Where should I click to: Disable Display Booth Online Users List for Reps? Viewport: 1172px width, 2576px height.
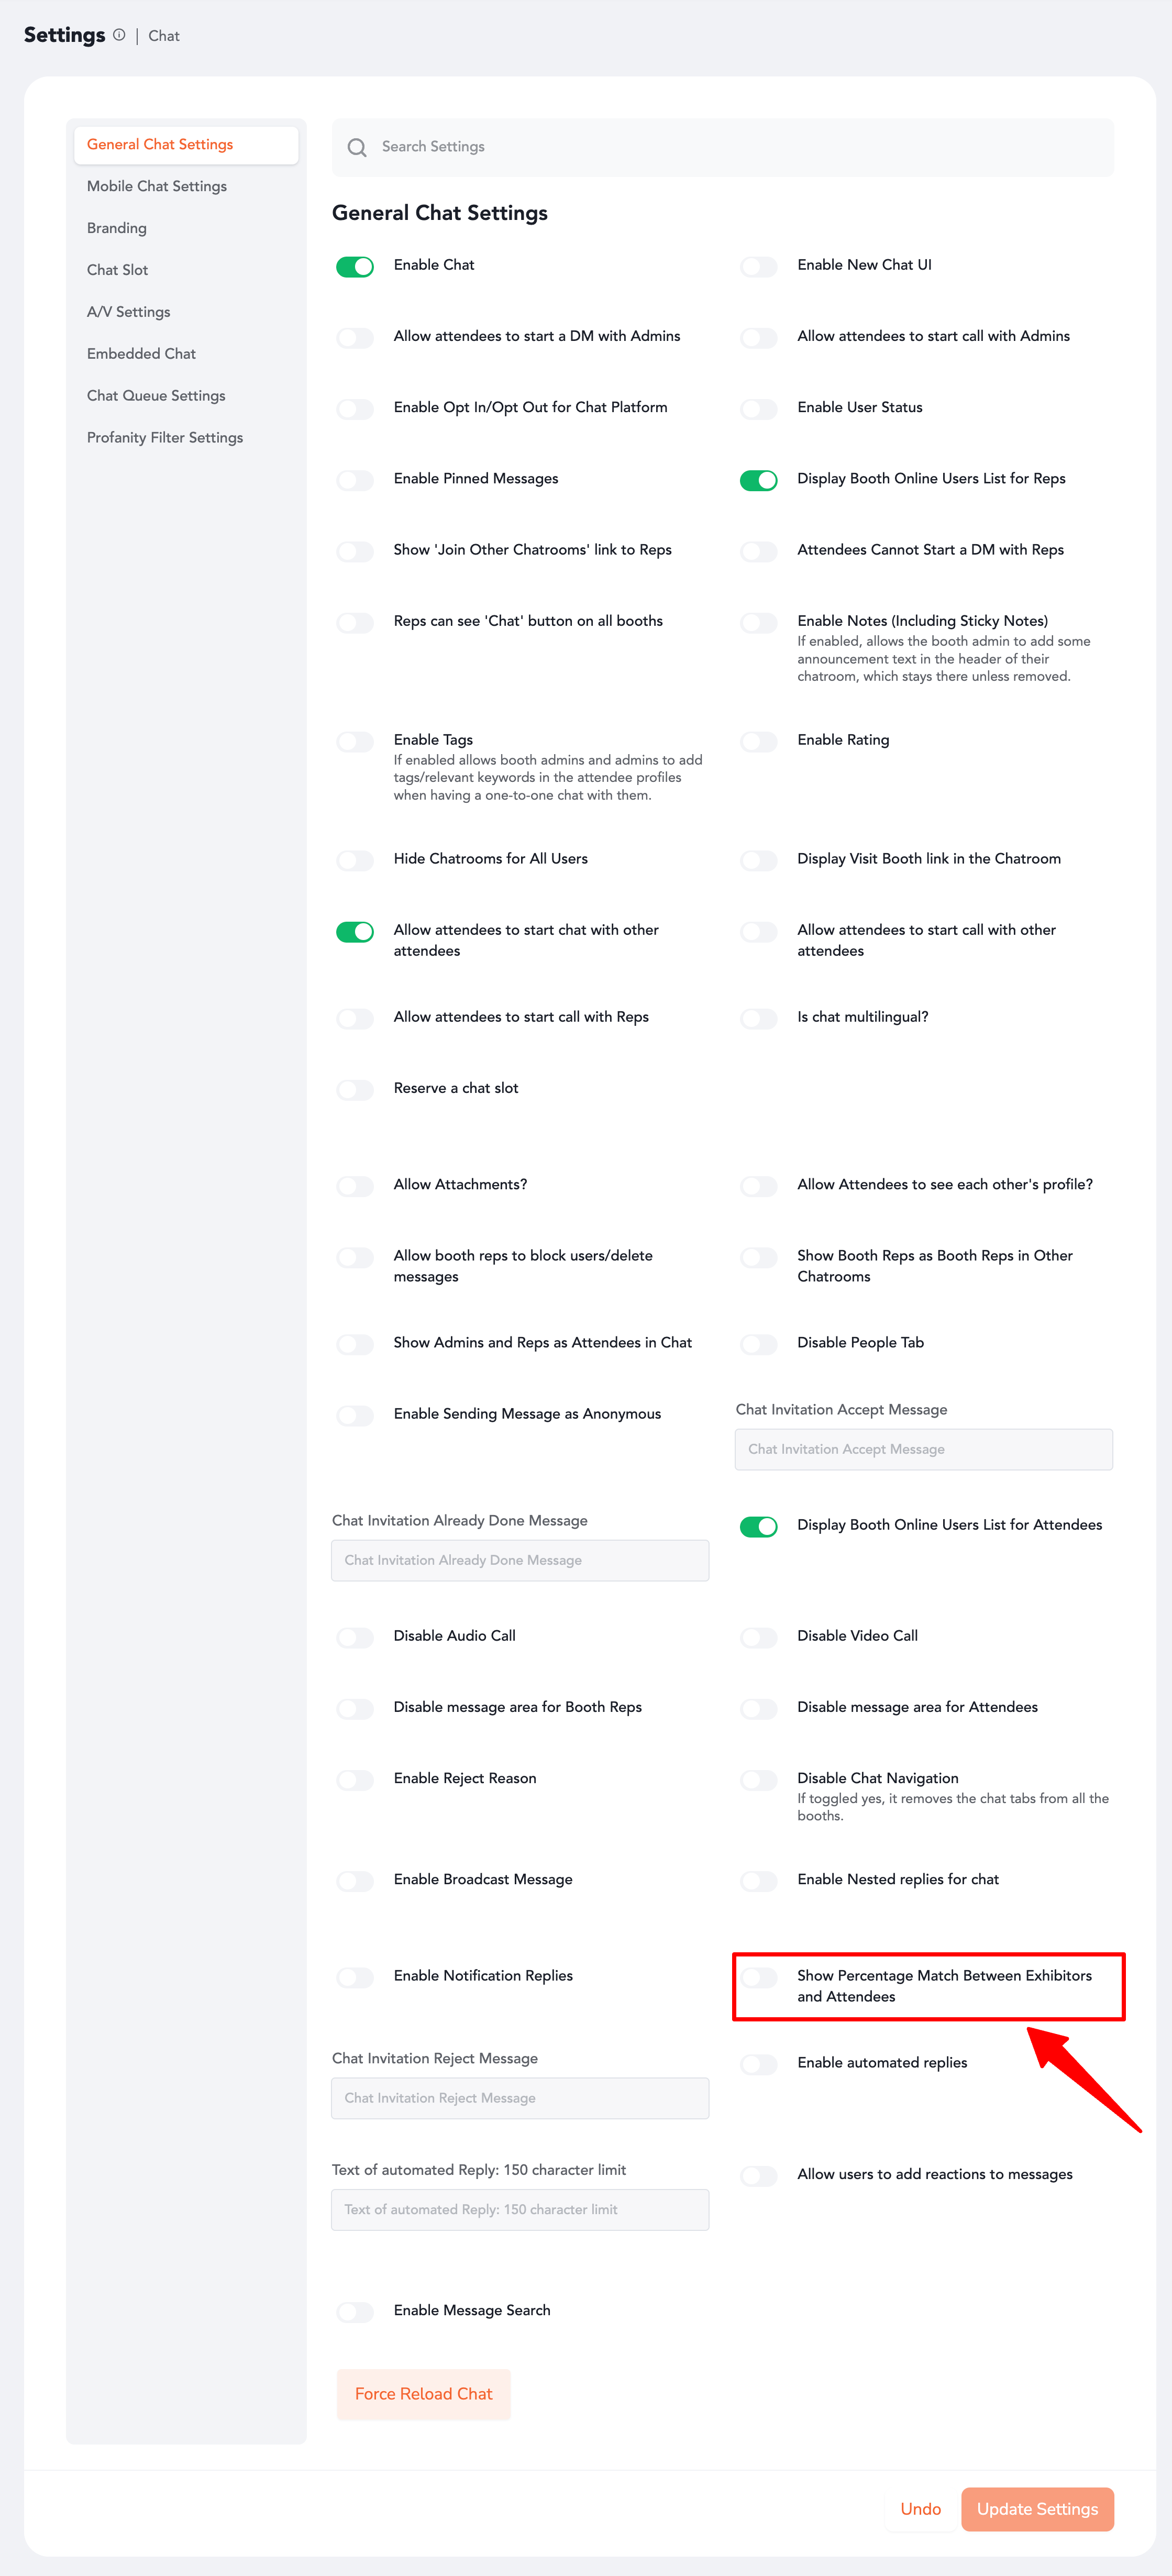tap(758, 480)
